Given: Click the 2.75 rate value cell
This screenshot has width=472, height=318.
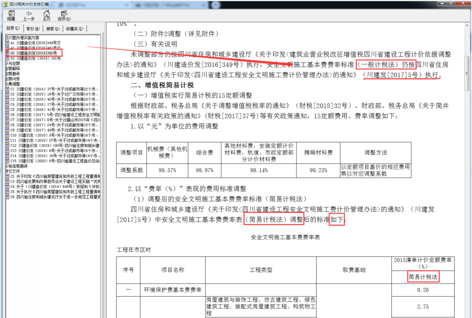Looking at the screenshot, I should (x=423, y=306).
